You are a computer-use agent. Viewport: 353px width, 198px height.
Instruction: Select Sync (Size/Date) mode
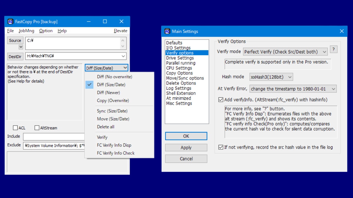pyautogui.click(x=119, y=111)
